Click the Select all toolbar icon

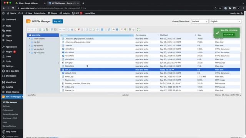point(102,30)
